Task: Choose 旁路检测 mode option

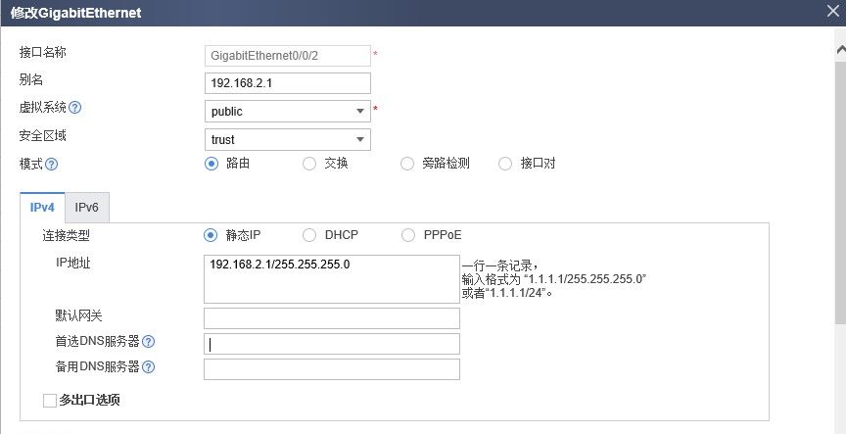Action: coord(407,164)
